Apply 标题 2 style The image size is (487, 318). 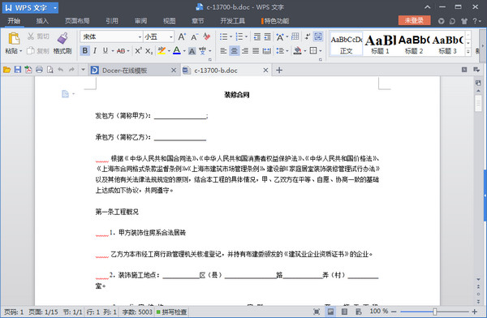coord(414,44)
